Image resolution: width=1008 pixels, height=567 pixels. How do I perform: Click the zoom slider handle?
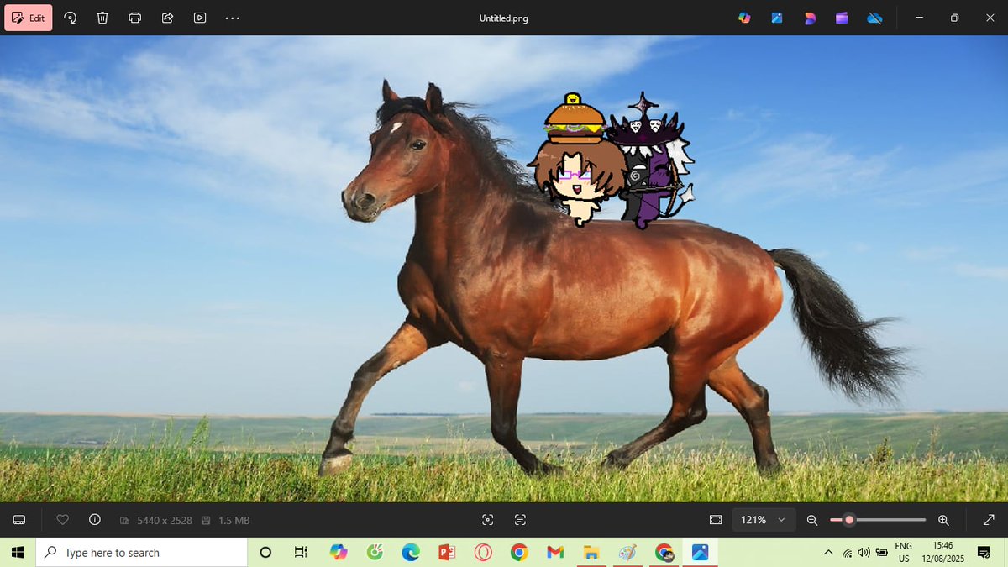click(849, 520)
